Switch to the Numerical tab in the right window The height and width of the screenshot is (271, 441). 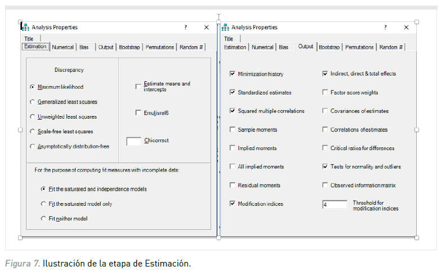click(x=262, y=47)
